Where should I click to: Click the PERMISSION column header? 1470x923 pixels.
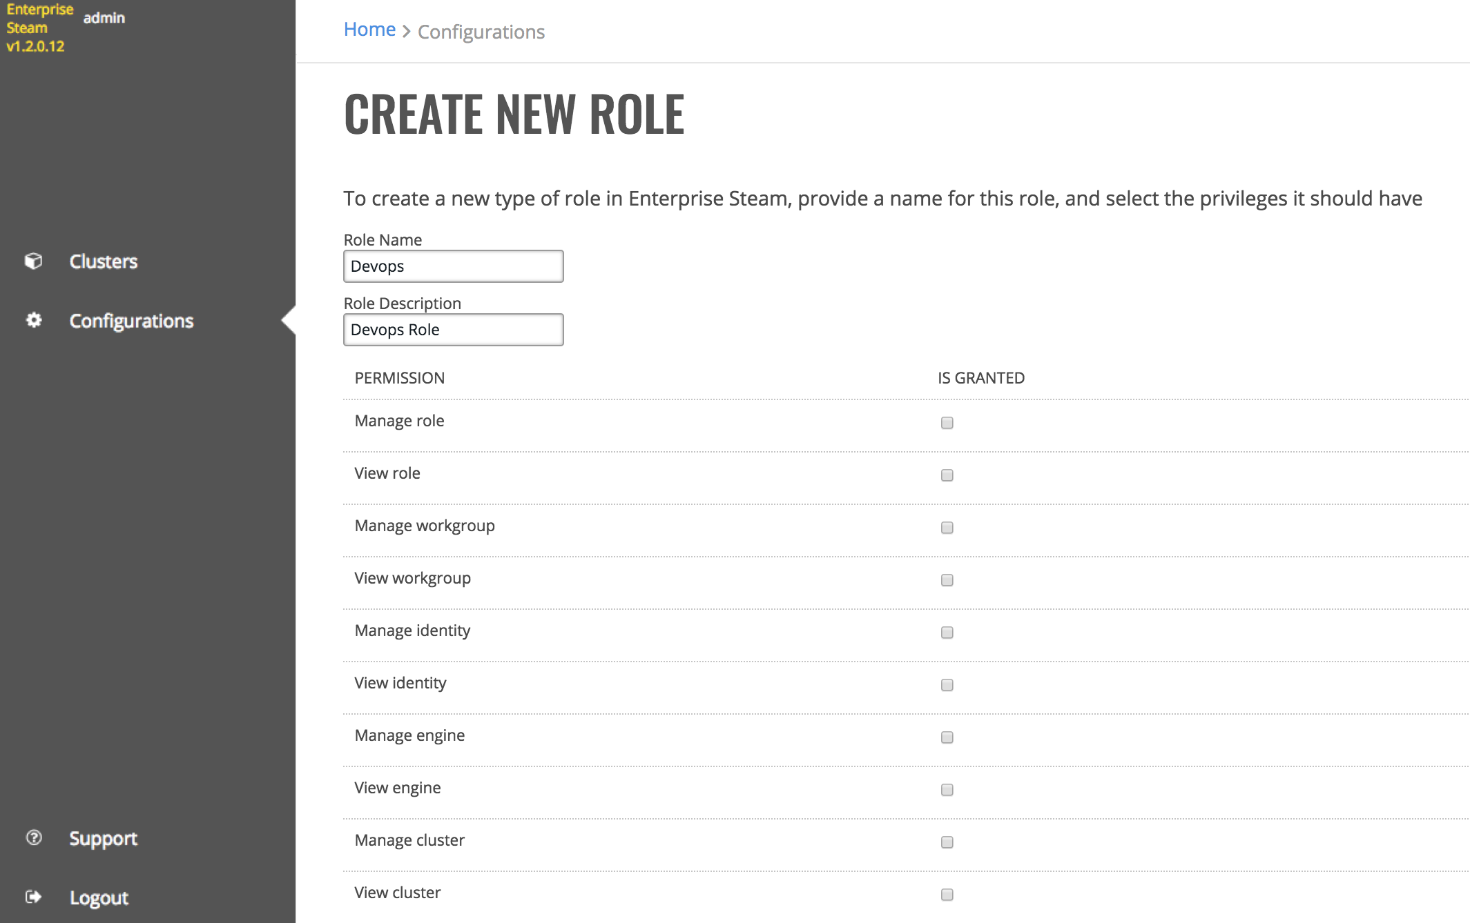click(x=400, y=378)
